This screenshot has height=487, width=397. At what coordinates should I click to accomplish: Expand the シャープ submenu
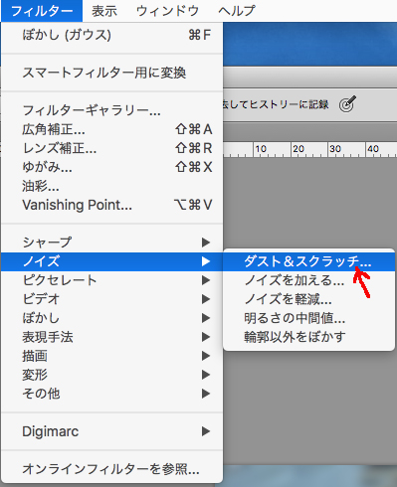[x=111, y=243]
